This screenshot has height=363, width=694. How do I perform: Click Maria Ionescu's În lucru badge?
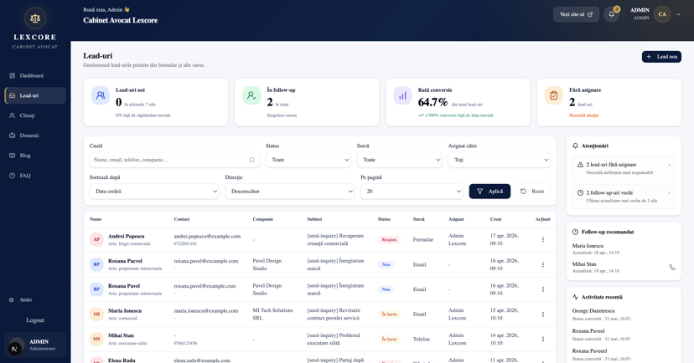pyautogui.click(x=389, y=314)
